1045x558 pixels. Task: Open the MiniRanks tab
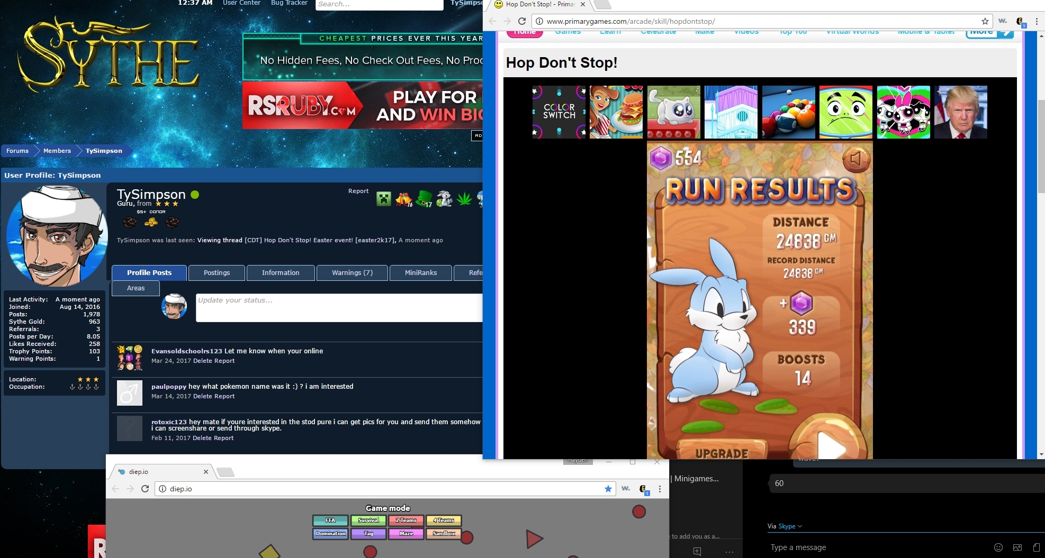coord(421,273)
